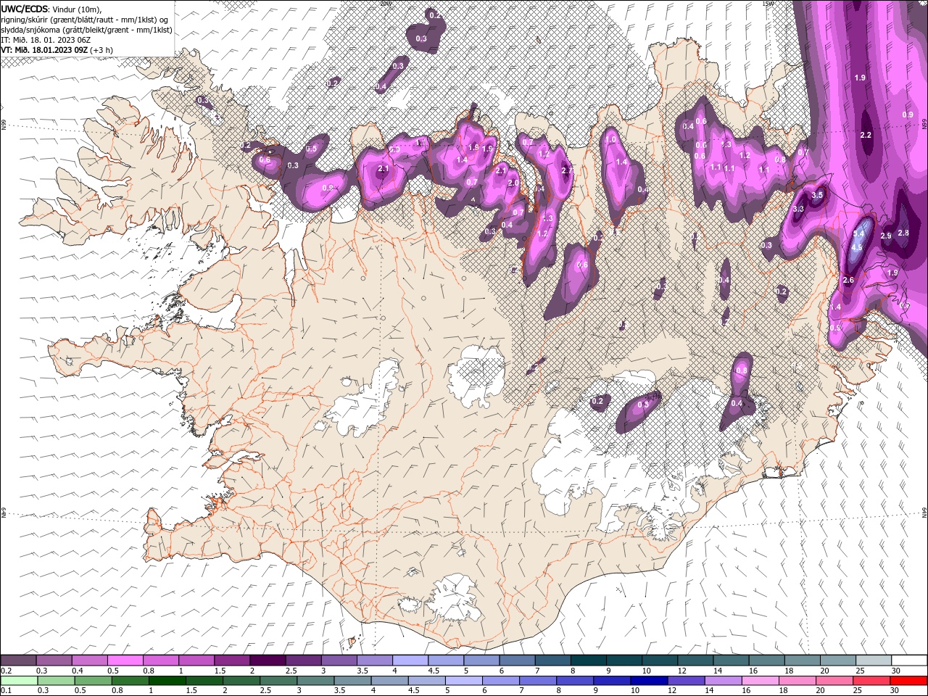Click the 2.2 value in the offshore band
Screen dimensions: 928x696
click(x=866, y=135)
